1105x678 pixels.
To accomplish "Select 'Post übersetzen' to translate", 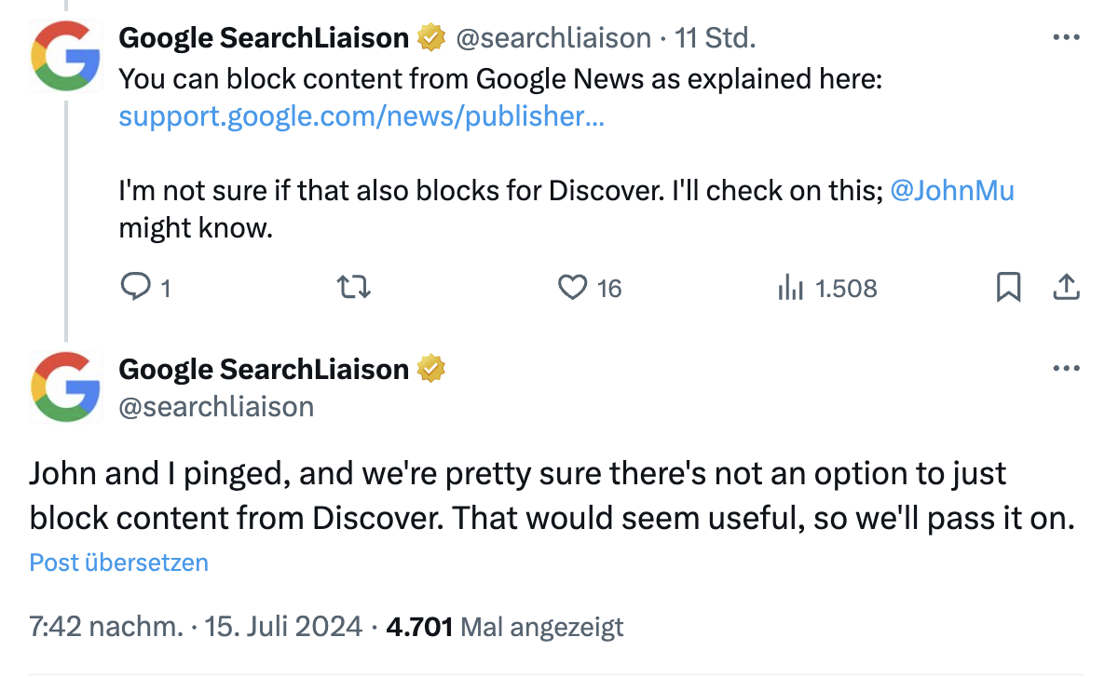I will (x=118, y=562).
